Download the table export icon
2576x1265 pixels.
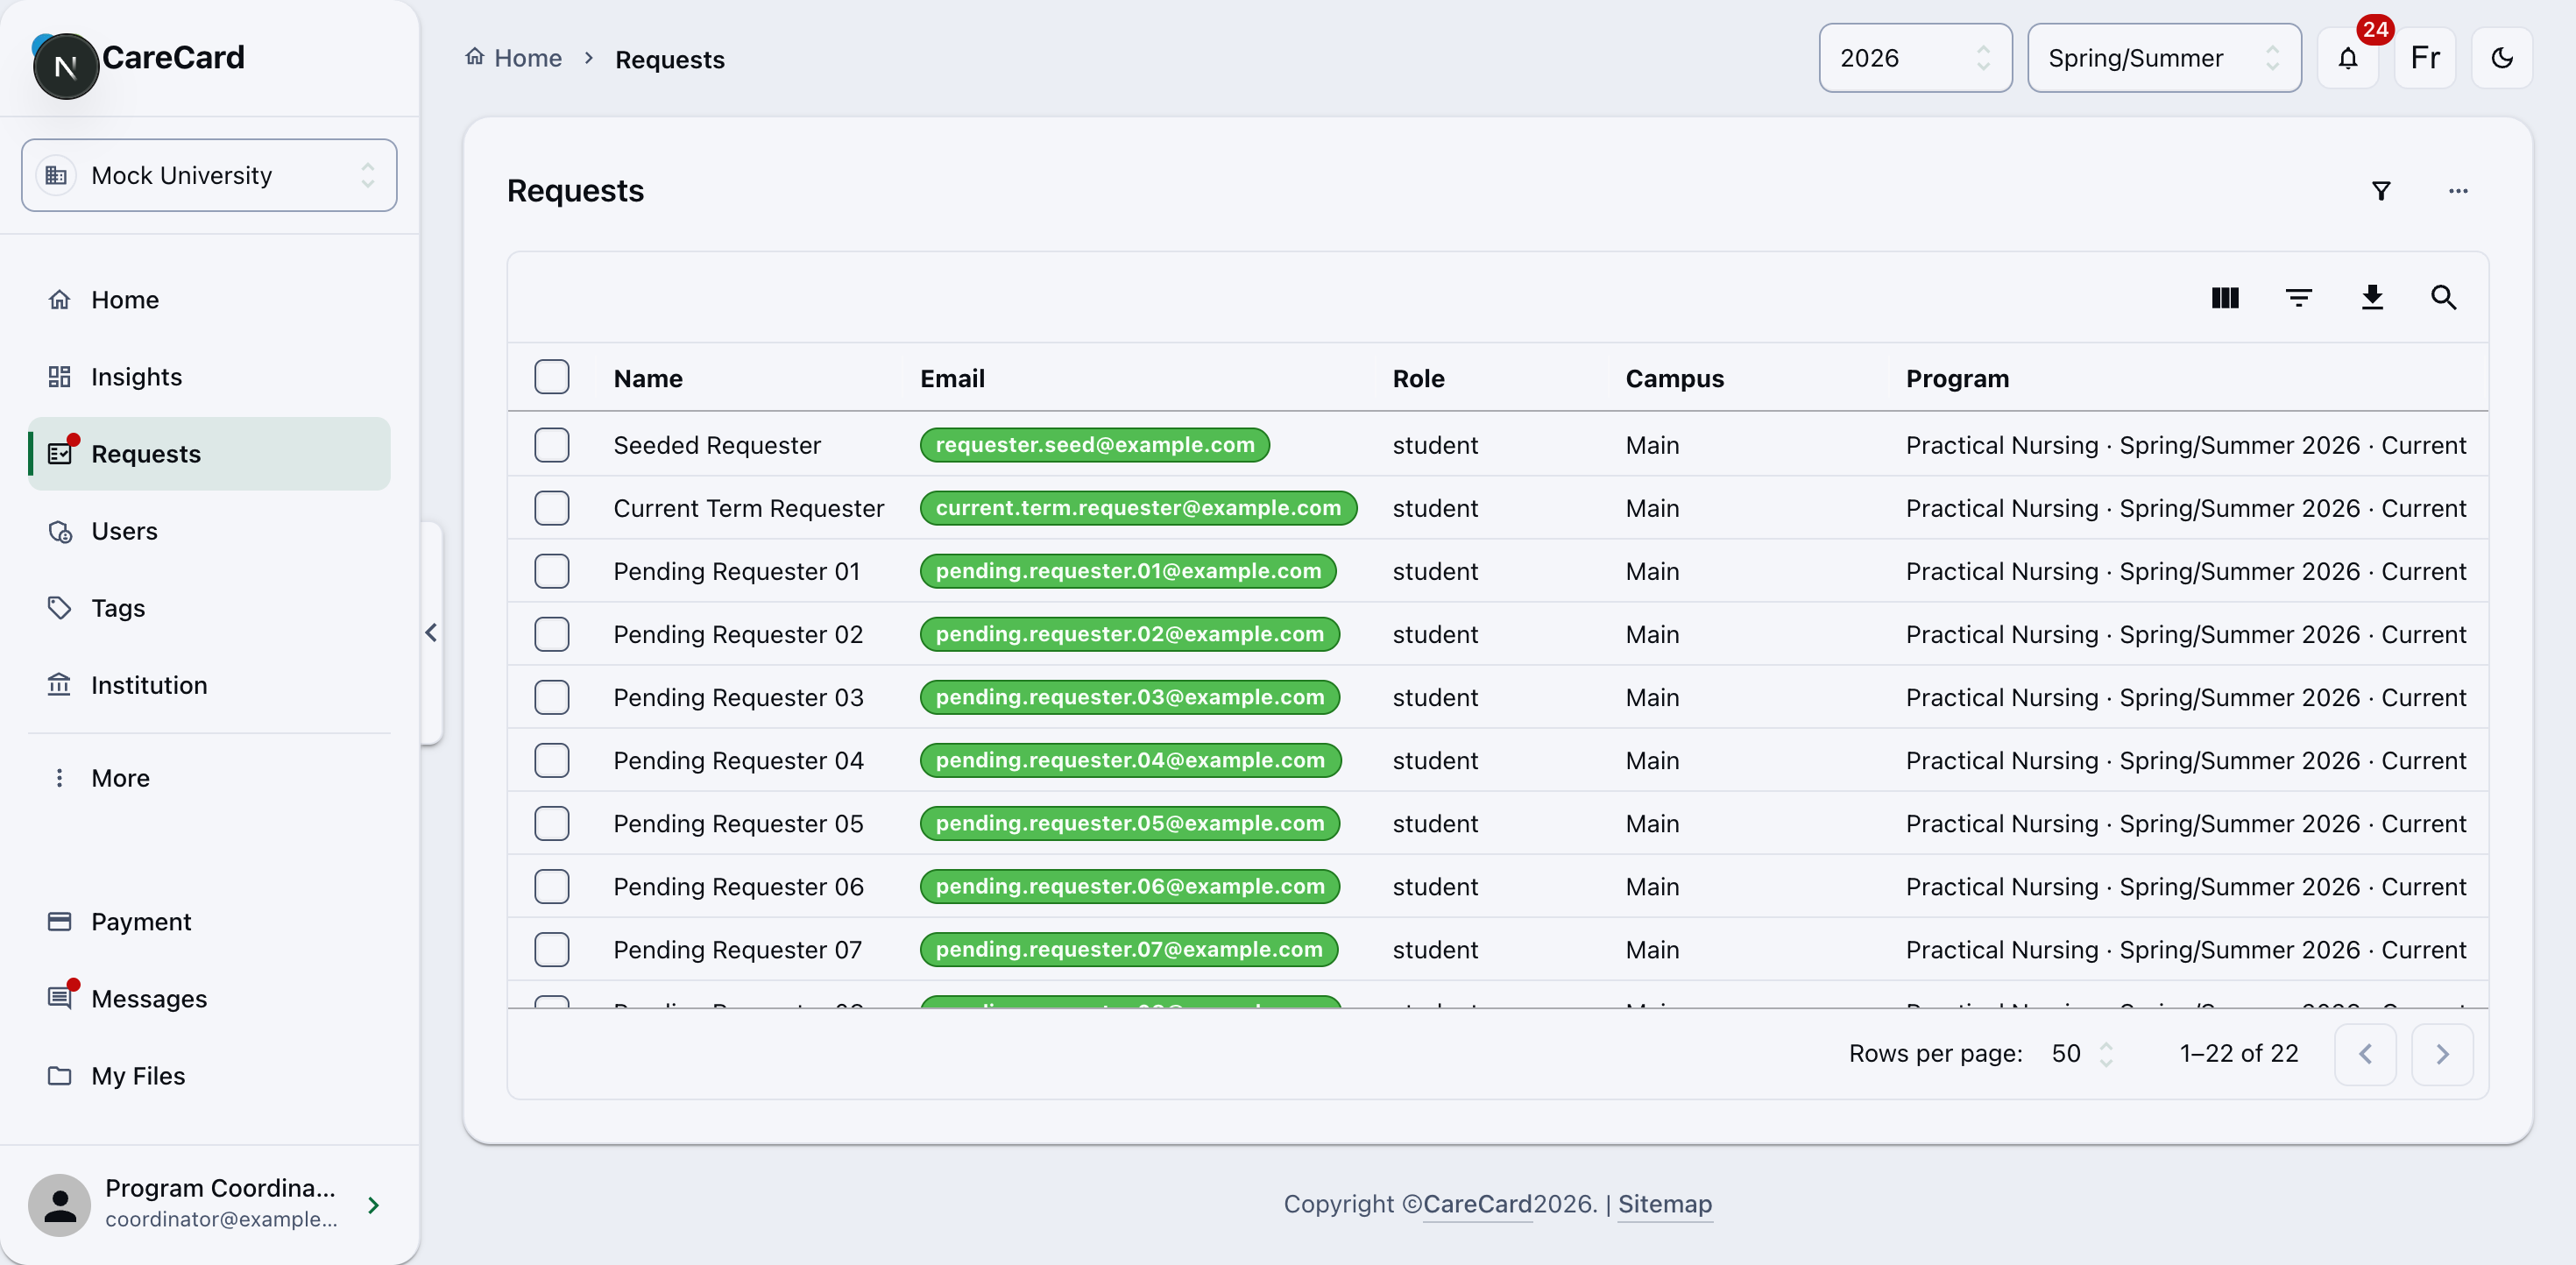point(2372,297)
